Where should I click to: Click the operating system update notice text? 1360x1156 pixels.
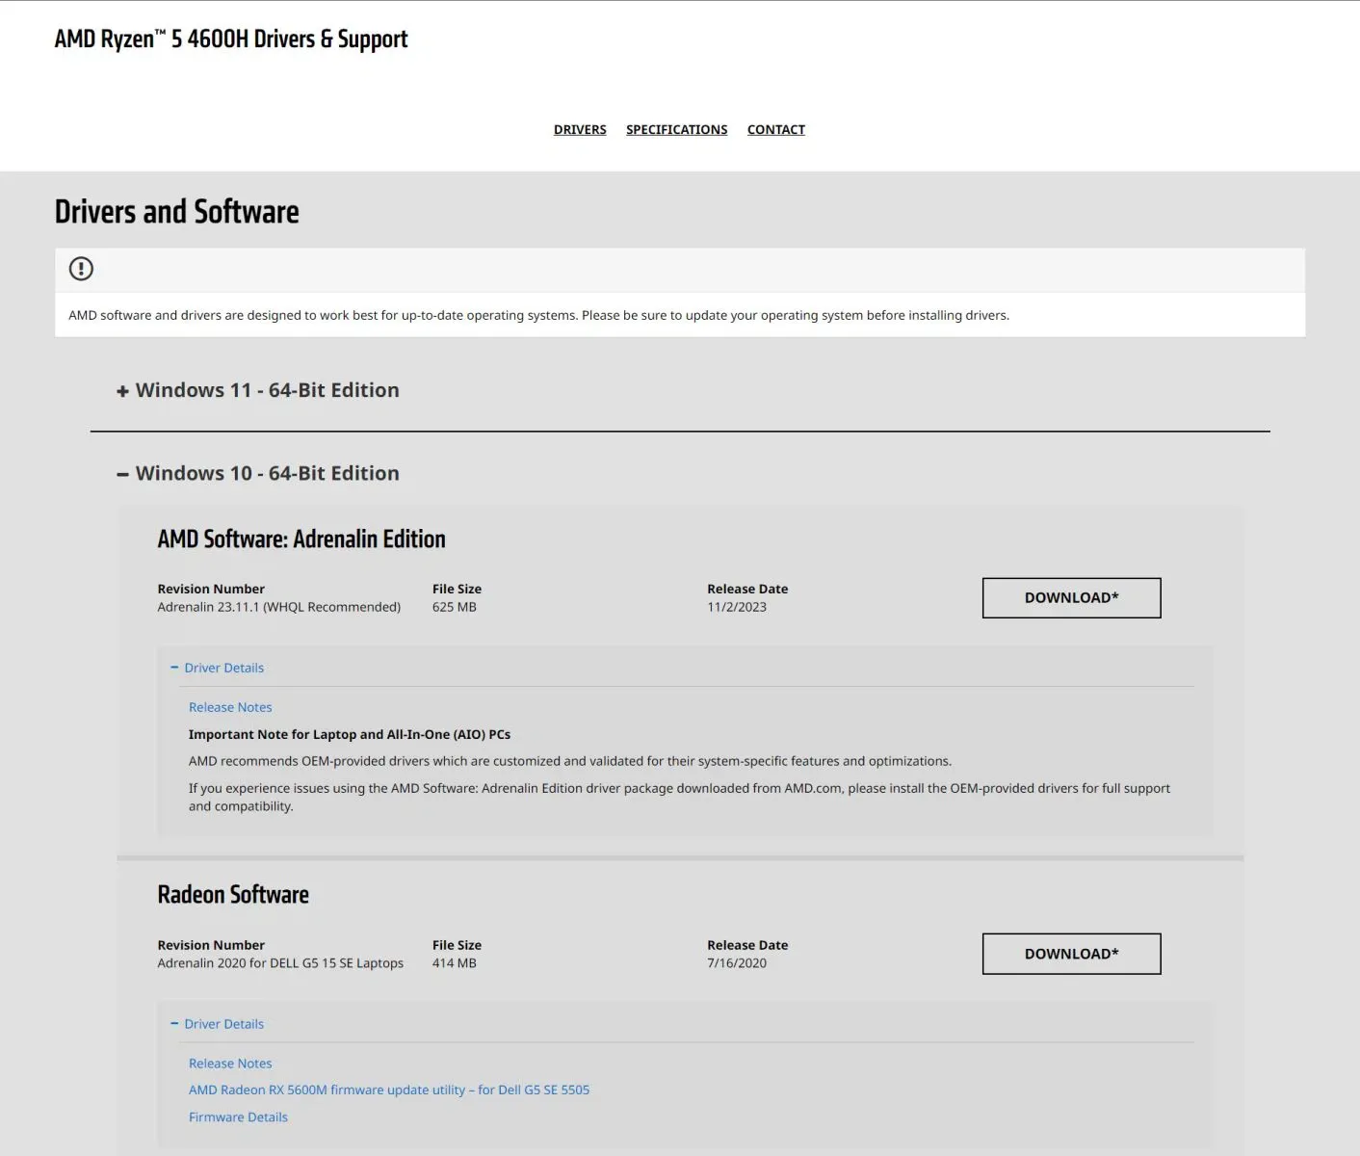pyautogui.click(x=539, y=315)
